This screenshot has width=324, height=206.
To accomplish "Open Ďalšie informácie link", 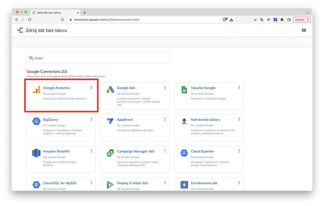I will click(x=95, y=76).
